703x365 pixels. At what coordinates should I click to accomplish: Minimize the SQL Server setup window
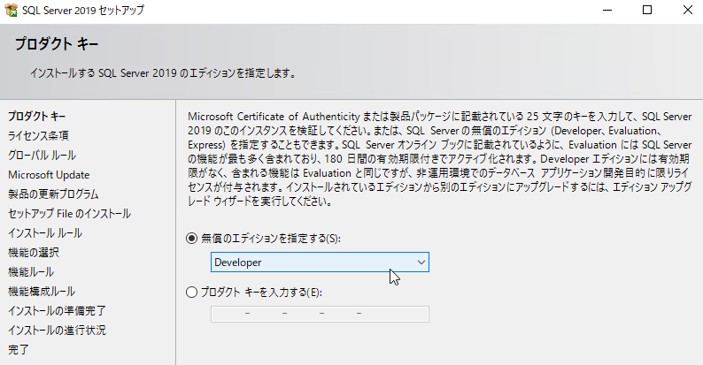click(607, 10)
